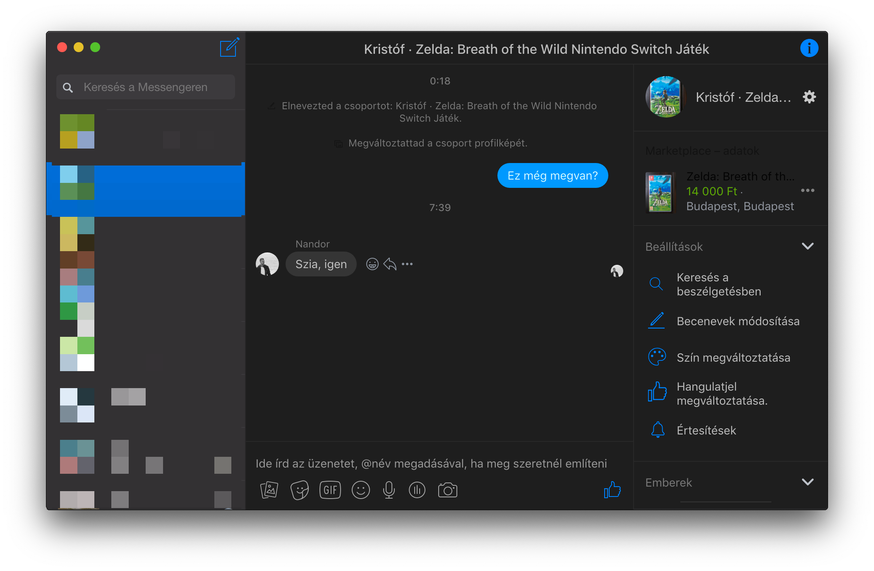Open Szín megváltoztatása color picker
The width and height of the screenshot is (874, 571).
733,357
